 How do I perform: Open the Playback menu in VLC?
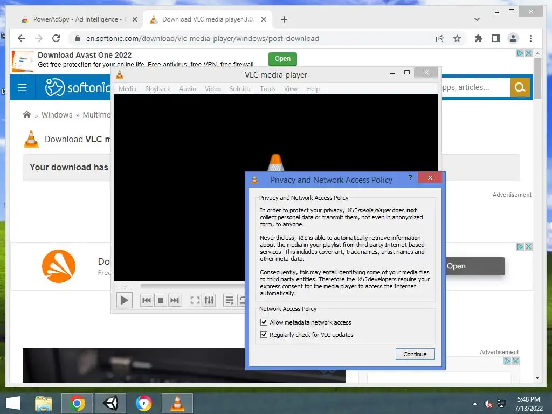[x=157, y=89]
